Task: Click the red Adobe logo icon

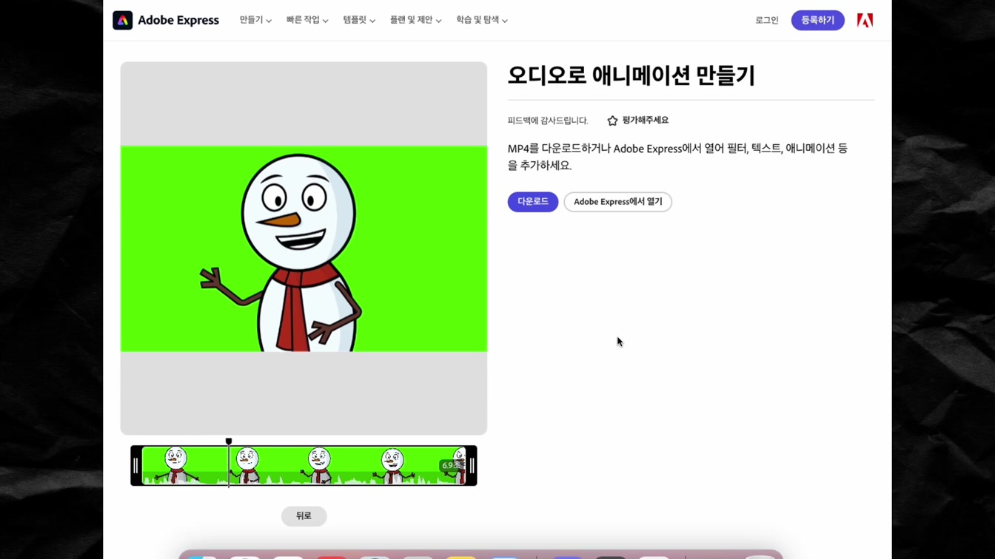Action: pos(865,20)
